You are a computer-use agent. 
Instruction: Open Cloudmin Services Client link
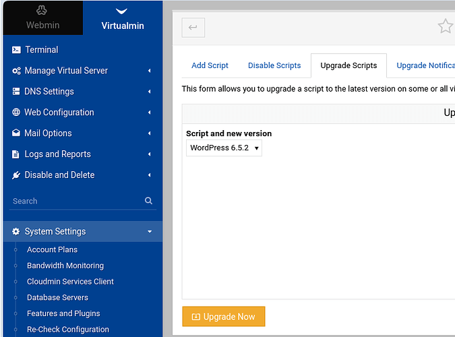coord(71,282)
